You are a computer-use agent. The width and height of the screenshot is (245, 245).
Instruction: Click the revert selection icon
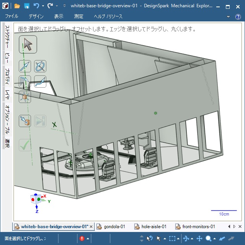click(150, 238)
